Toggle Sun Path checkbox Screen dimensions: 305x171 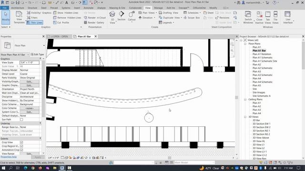pyautogui.click(x=21, y=119)
